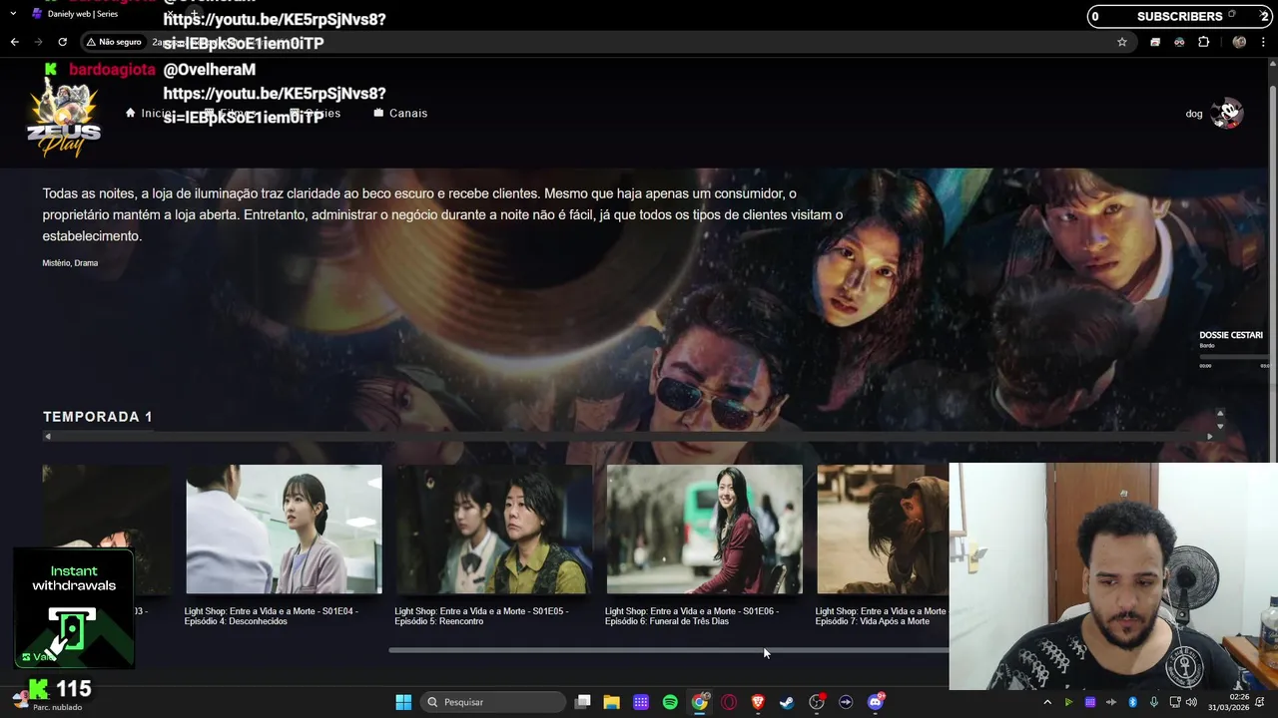Open the browser three-dot menu
Viewport: 1278px width, 718px height.
1264,42
